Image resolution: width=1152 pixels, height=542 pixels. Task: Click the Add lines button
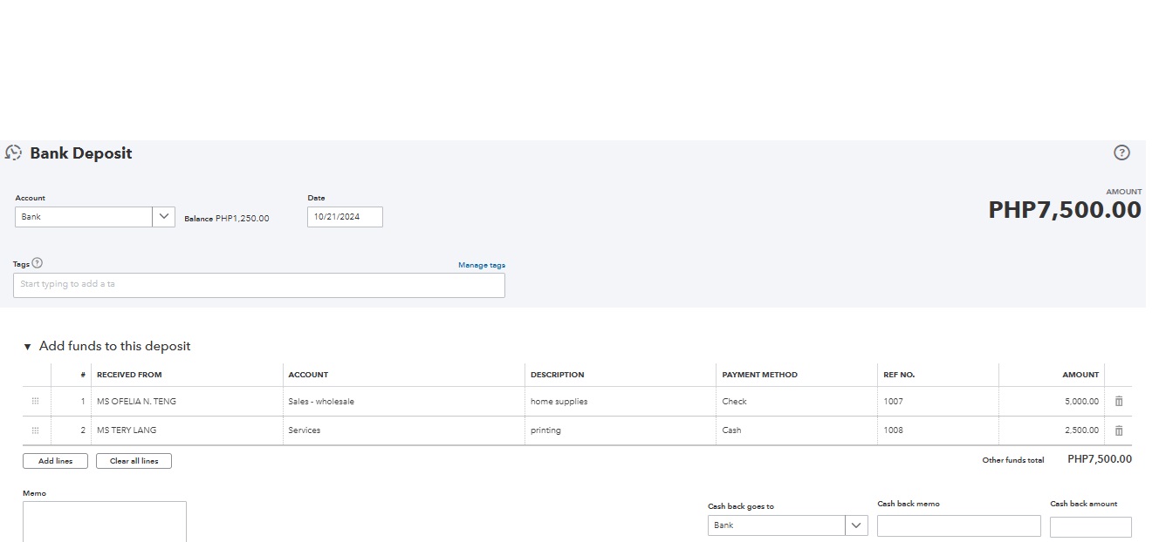55,461
